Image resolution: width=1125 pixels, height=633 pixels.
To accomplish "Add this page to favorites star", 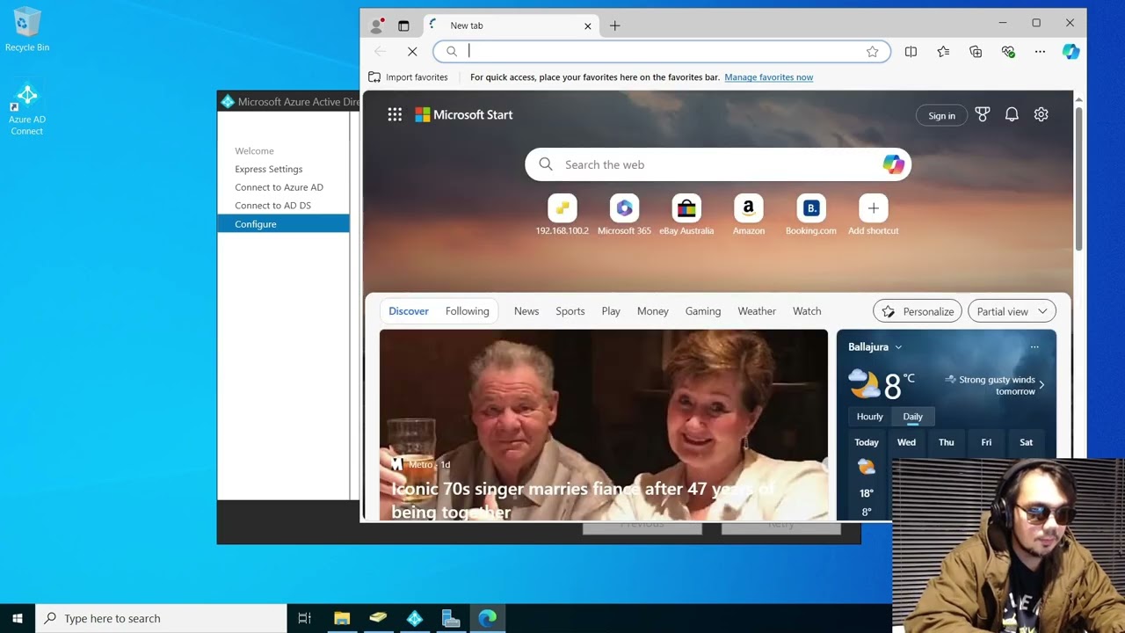I will (x=872, y=51).
